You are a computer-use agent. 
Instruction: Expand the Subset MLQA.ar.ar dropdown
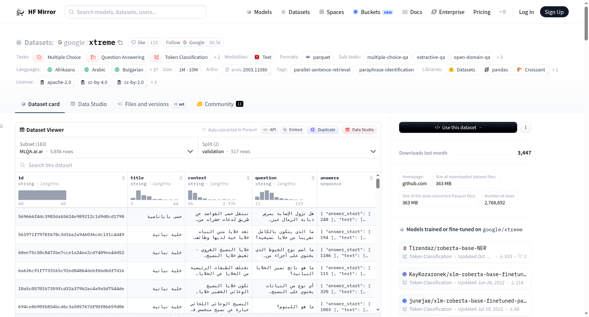tap(106, 148)
